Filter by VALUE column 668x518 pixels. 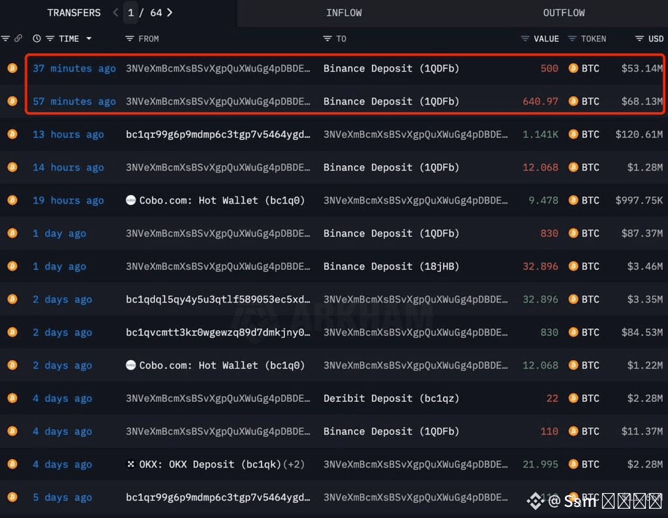[525, 38]
